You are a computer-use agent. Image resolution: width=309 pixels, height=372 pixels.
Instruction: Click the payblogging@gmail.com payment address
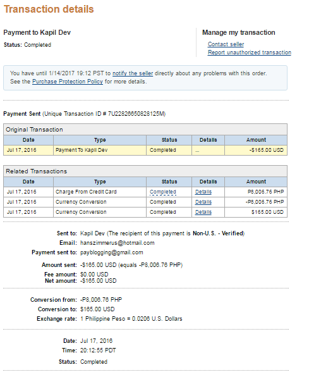tap(112, 252)
